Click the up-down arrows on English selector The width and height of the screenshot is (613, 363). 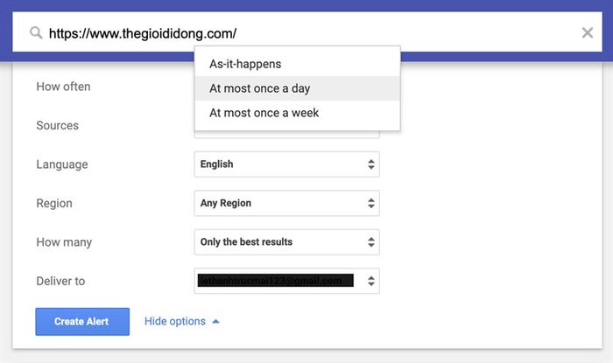pyautogui.click(x=371, y=164)
